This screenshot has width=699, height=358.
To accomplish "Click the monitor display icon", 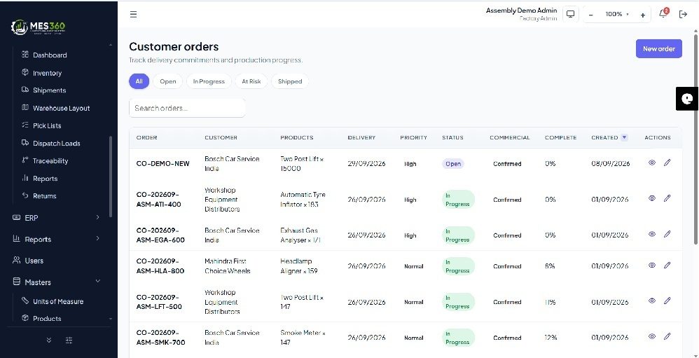I will [570, 14].
